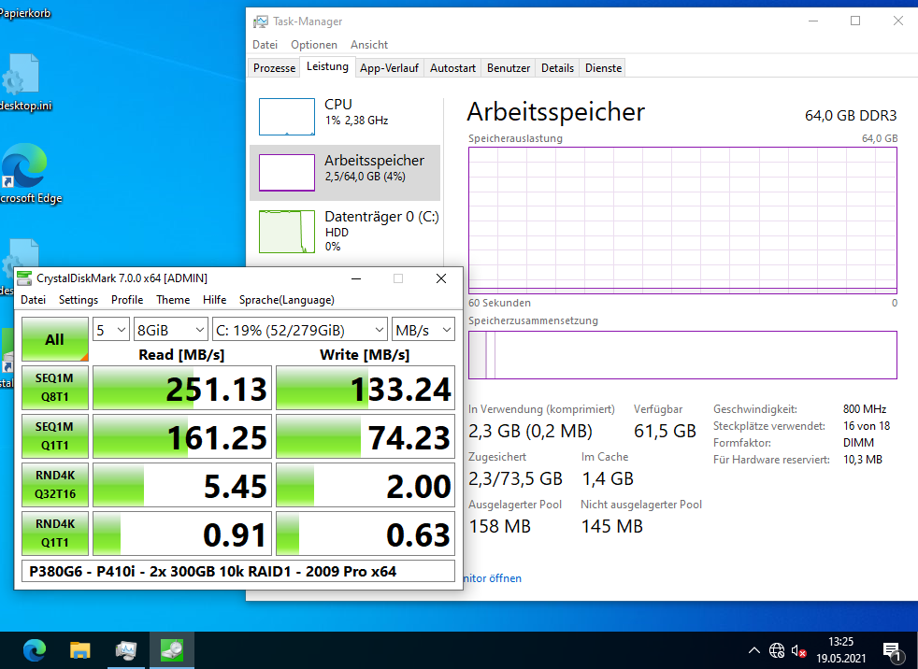Image resolution: width=918 pixels, height=669 pixels.
Task: Launch Edge from the taskbar
Action: coord(35,650)
